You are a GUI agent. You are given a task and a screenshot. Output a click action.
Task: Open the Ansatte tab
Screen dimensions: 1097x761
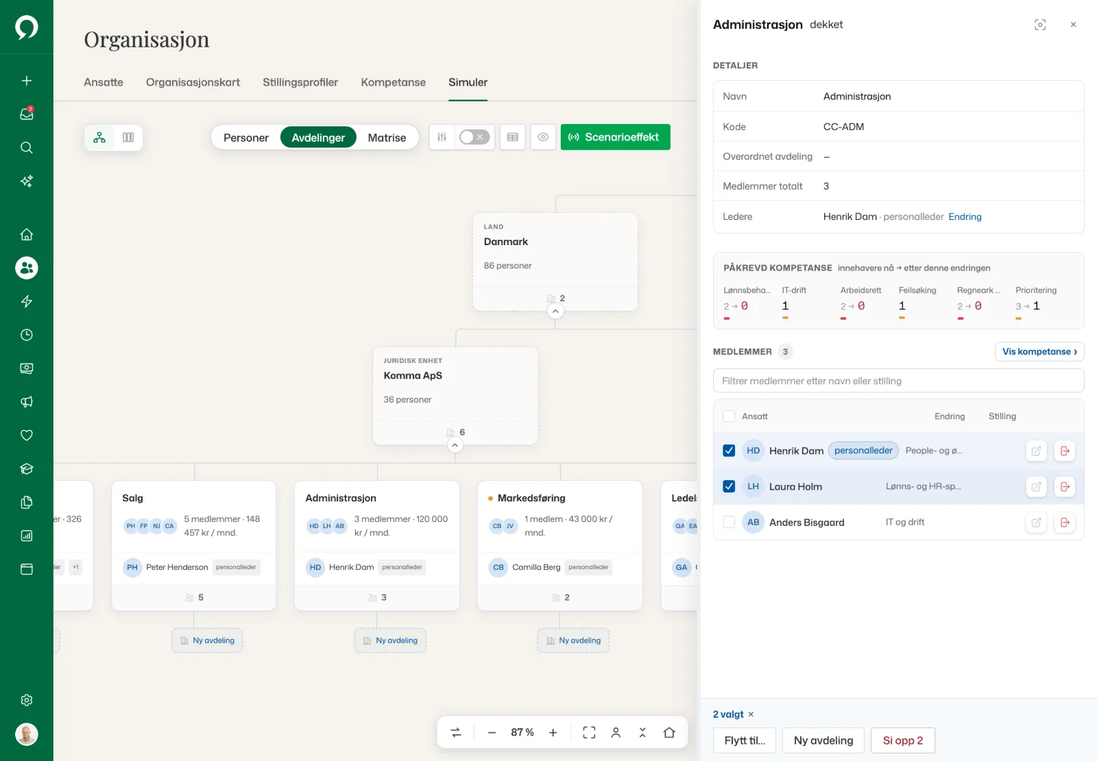[x=104, y=82]
